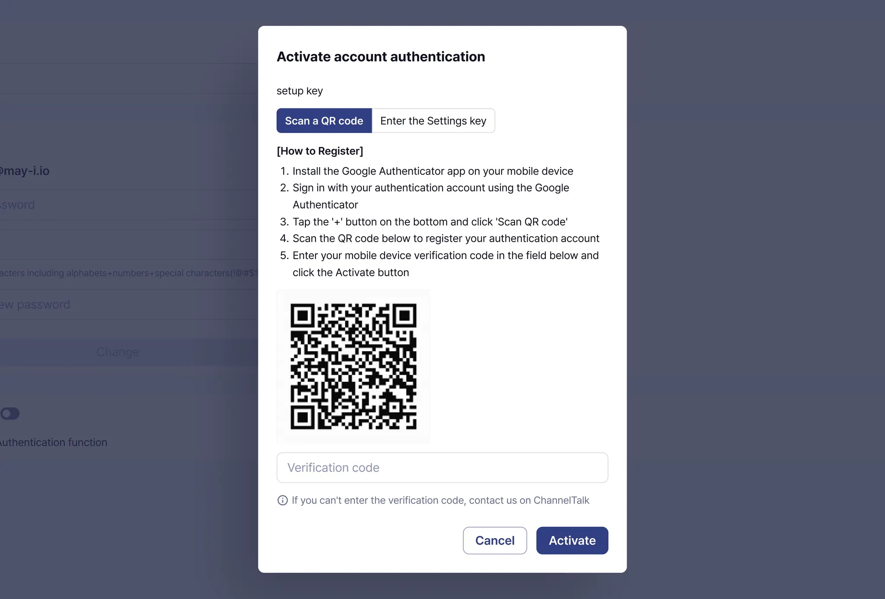This screenshot has width=885, height=599.
Task: Toggle the authentication function switch
Action: [10, 414]
